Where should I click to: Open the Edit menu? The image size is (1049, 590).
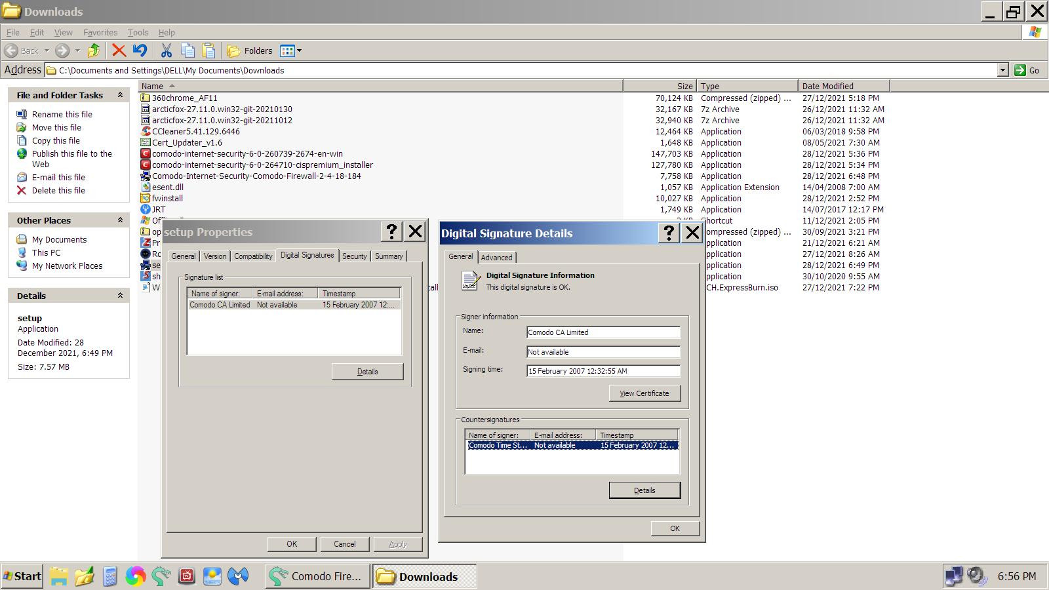click(37, 32)
